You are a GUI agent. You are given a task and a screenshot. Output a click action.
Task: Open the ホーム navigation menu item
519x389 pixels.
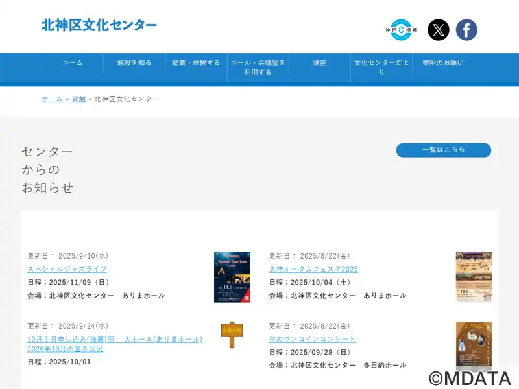(x=73, y=63)
